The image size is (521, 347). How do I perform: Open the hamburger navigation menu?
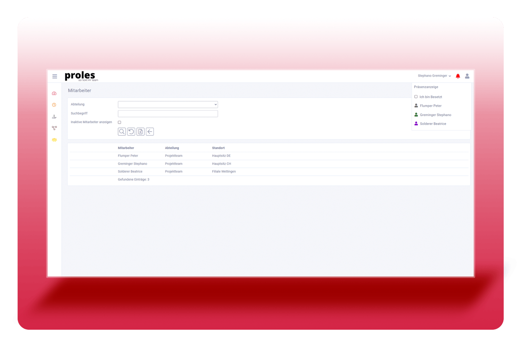pos(55,76)
